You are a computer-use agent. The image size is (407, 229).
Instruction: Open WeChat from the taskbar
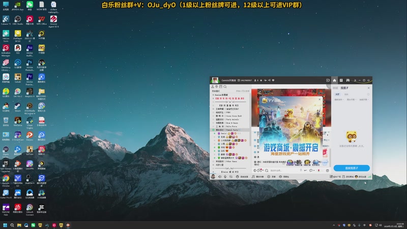tap(33, 225)
